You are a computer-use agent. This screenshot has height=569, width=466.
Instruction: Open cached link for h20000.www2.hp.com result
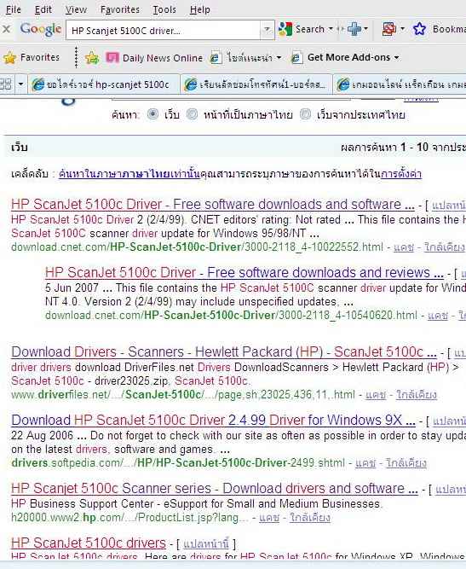coord(269,518)
